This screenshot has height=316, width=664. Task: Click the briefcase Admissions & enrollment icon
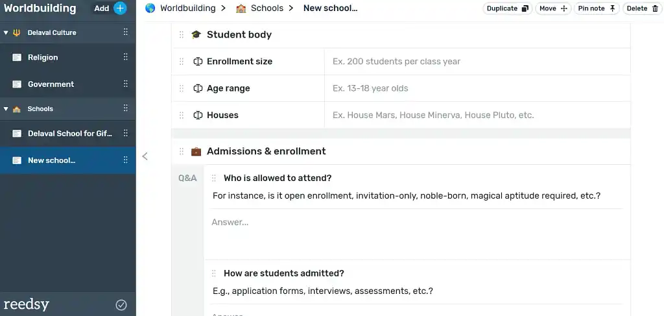[196, 151]
